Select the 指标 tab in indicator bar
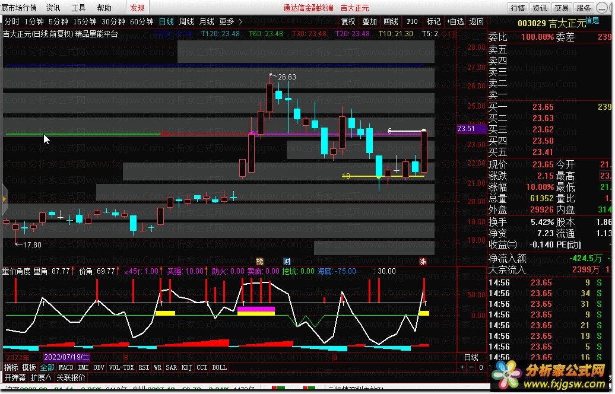The width and height of the screenshot is (615, 394). point(11,367)
